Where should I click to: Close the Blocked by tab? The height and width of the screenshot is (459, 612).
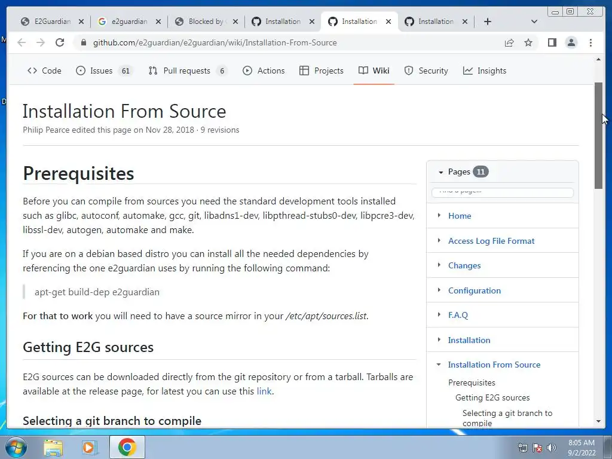(x=235, y=22)
